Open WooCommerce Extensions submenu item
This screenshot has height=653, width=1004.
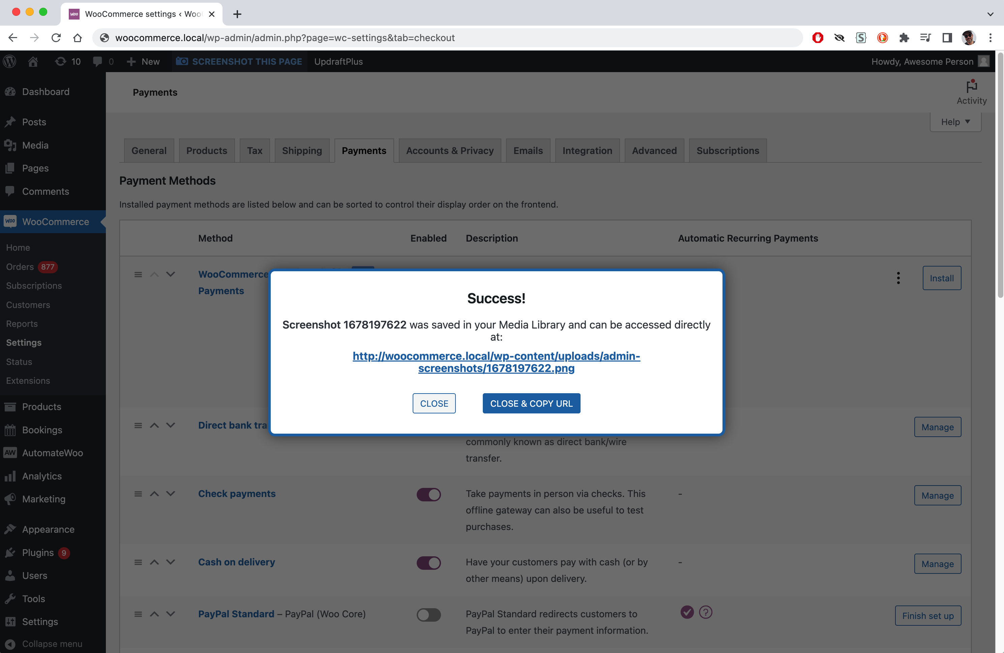(x=28, y=381)
